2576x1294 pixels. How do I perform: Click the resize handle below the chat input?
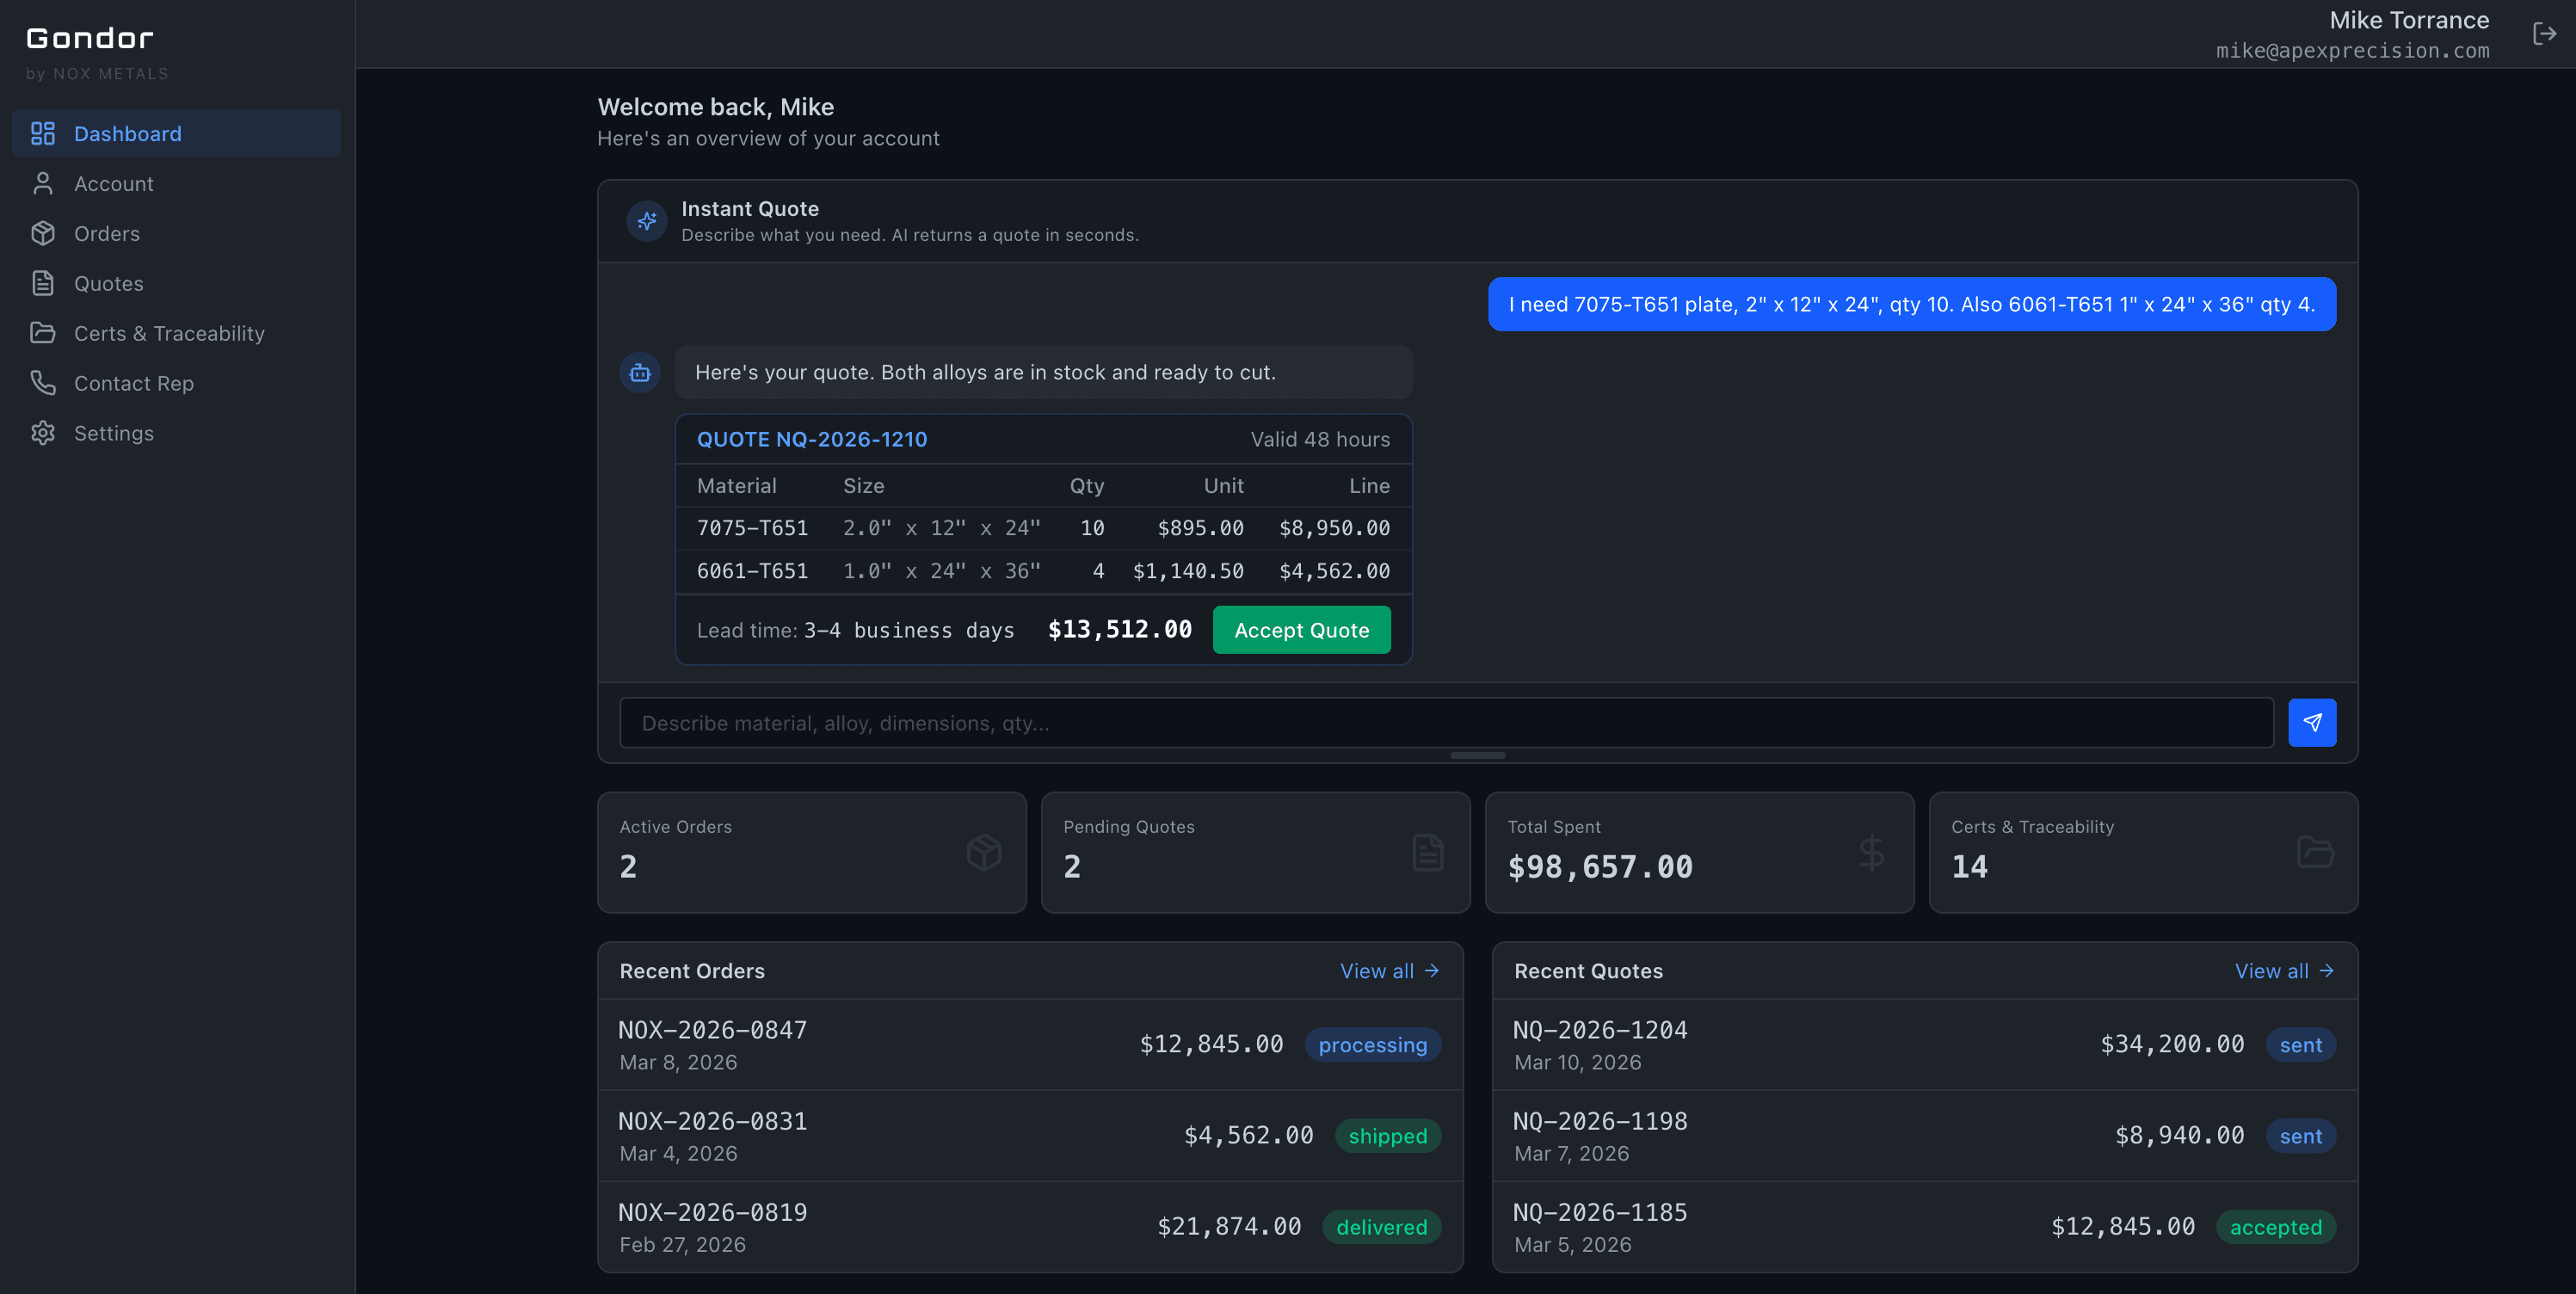1477,756
